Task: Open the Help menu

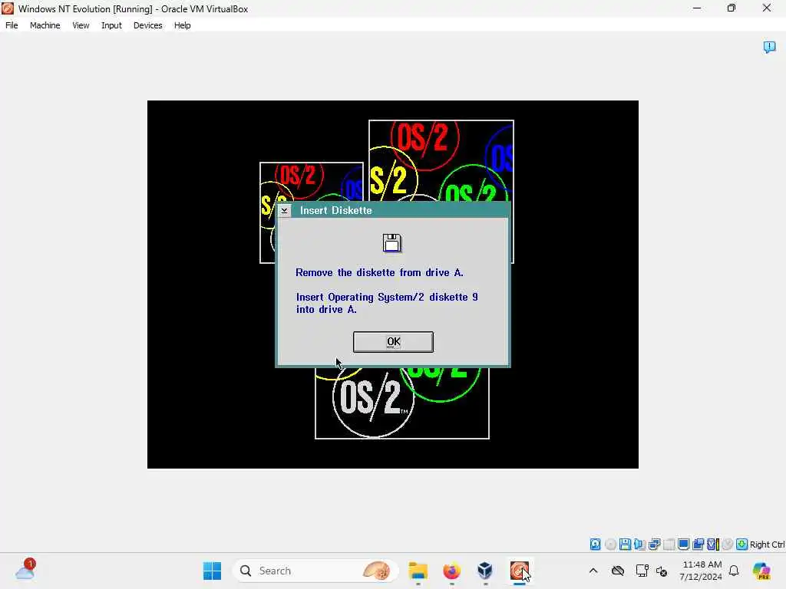Action: point(183,25)
